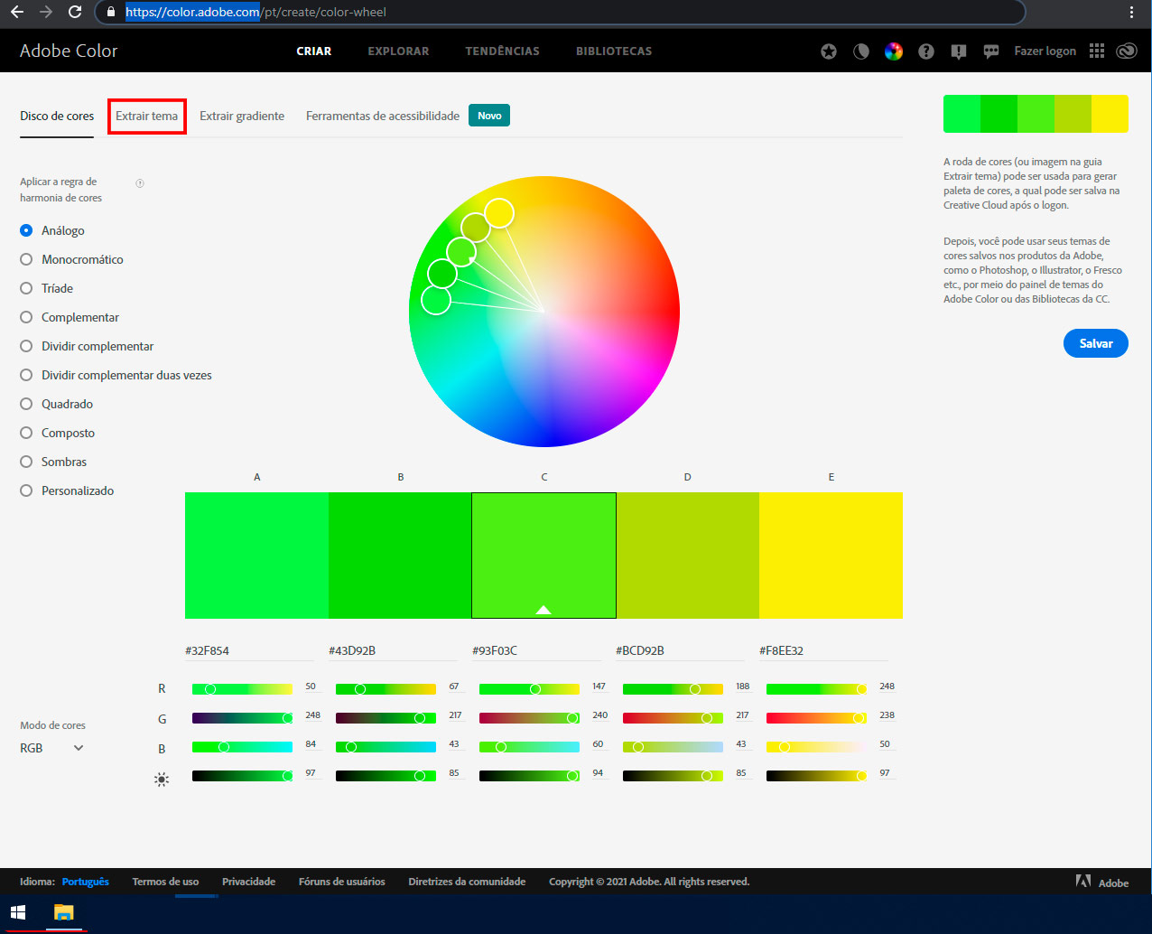This screenshot has height=934, width=1152.
Task: Select yellow color swatch E
Action: click(x=831, y=556)
